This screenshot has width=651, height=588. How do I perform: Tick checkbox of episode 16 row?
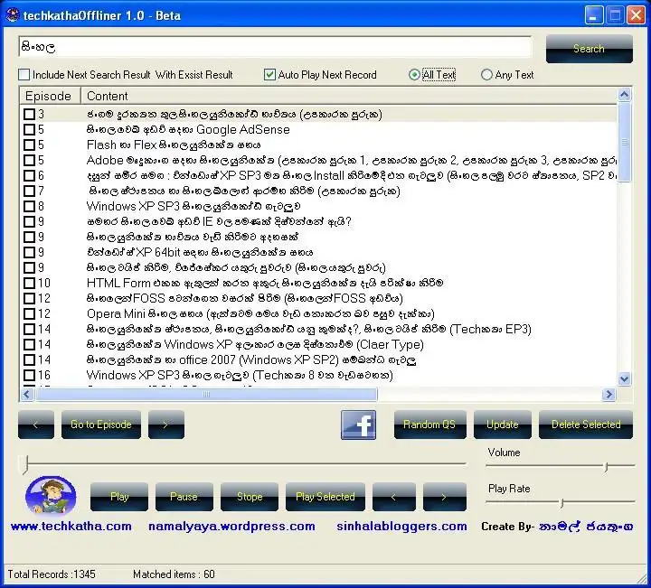(x=29, y=375)
